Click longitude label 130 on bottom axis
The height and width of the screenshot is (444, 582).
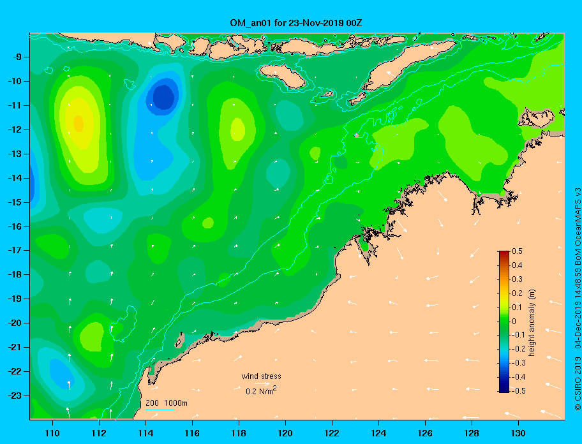tap(518, 433)
